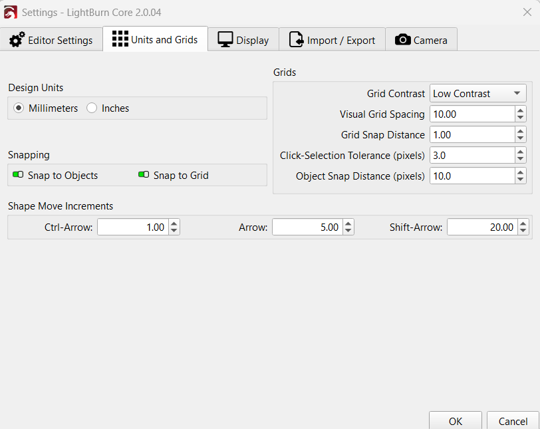Screen dimensions: 540x429
Task: Disable the Snap to Grid switch
Action: coord(144,176)
